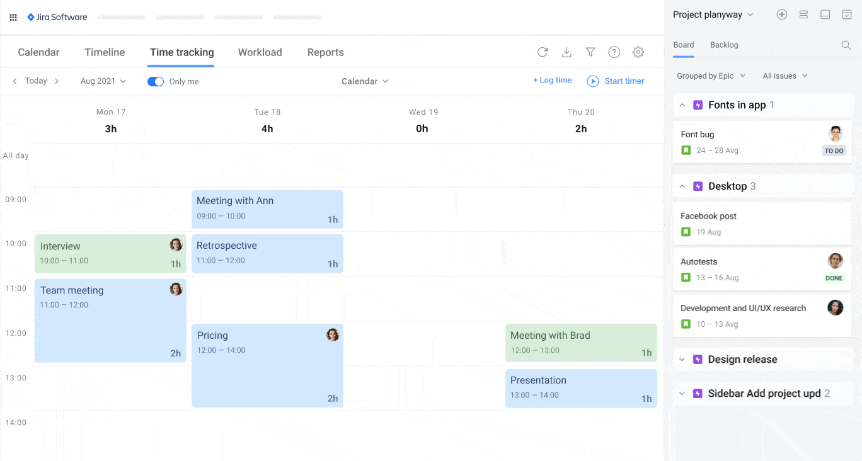862x461 pixels.
Task: Collapse the "Fonts in app" epic
Action: (682, 105)
